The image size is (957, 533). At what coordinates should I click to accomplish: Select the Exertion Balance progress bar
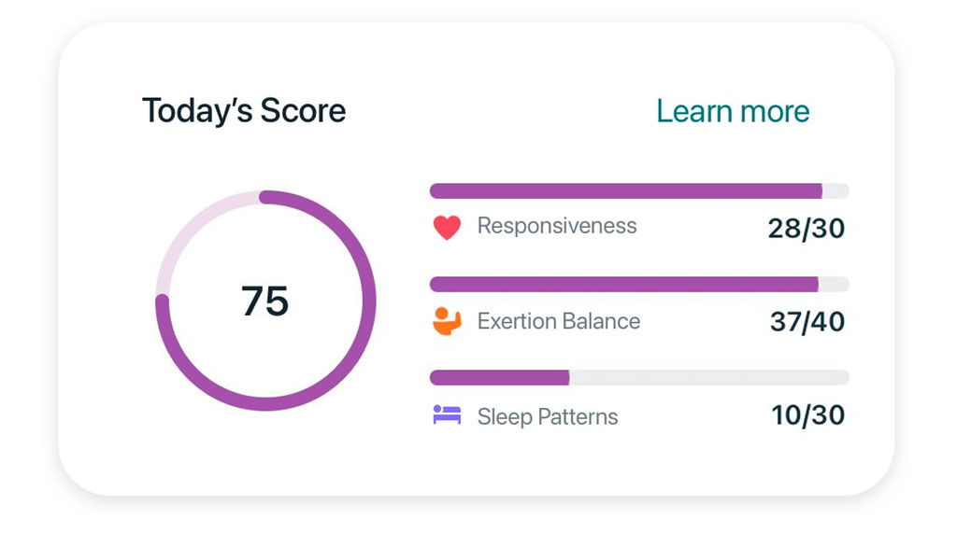tap(622, 285)
